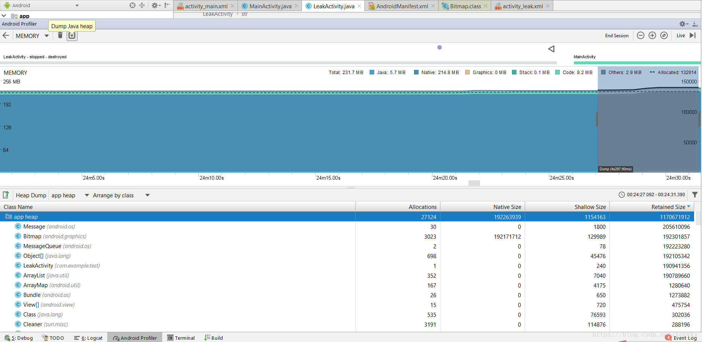The image size is (702, 342).
Task: Select Object[] class row
Action: (347, 256)
